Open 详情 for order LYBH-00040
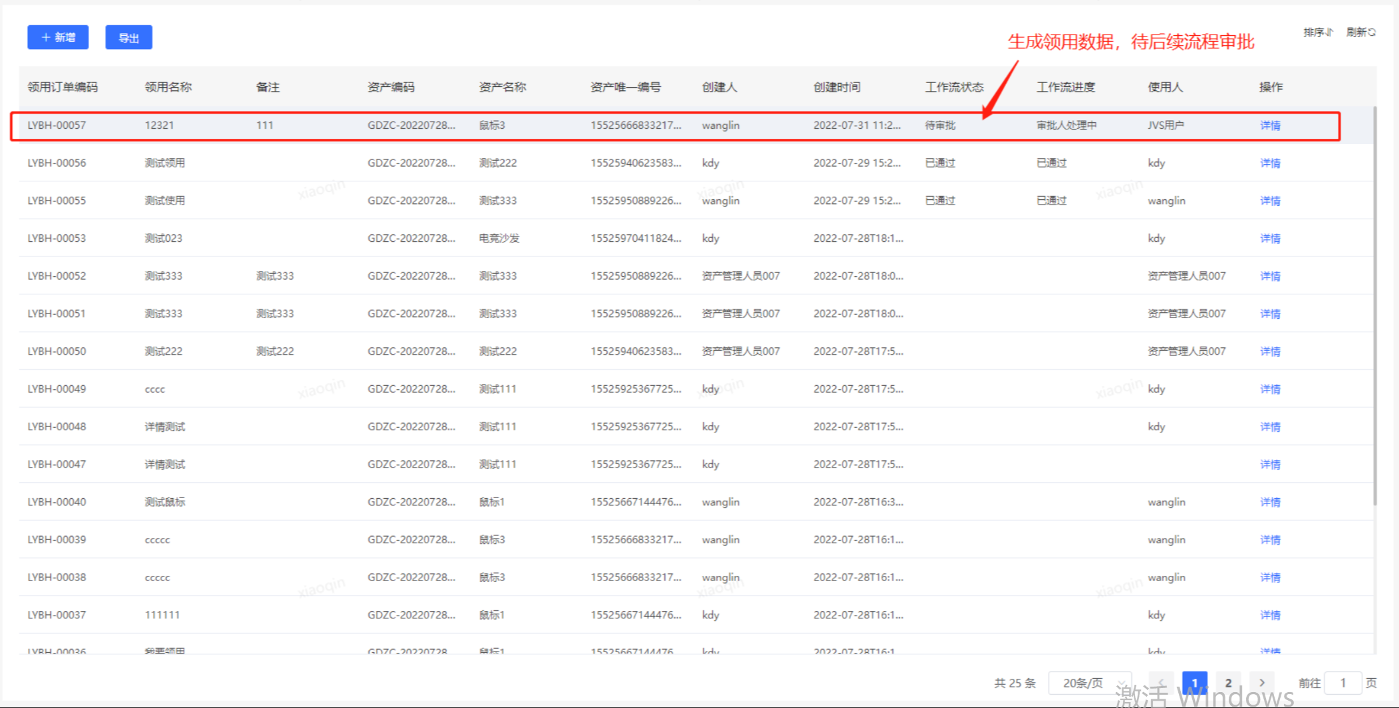The width and height of the screenshot is (1399, 708). (1270, 502)
